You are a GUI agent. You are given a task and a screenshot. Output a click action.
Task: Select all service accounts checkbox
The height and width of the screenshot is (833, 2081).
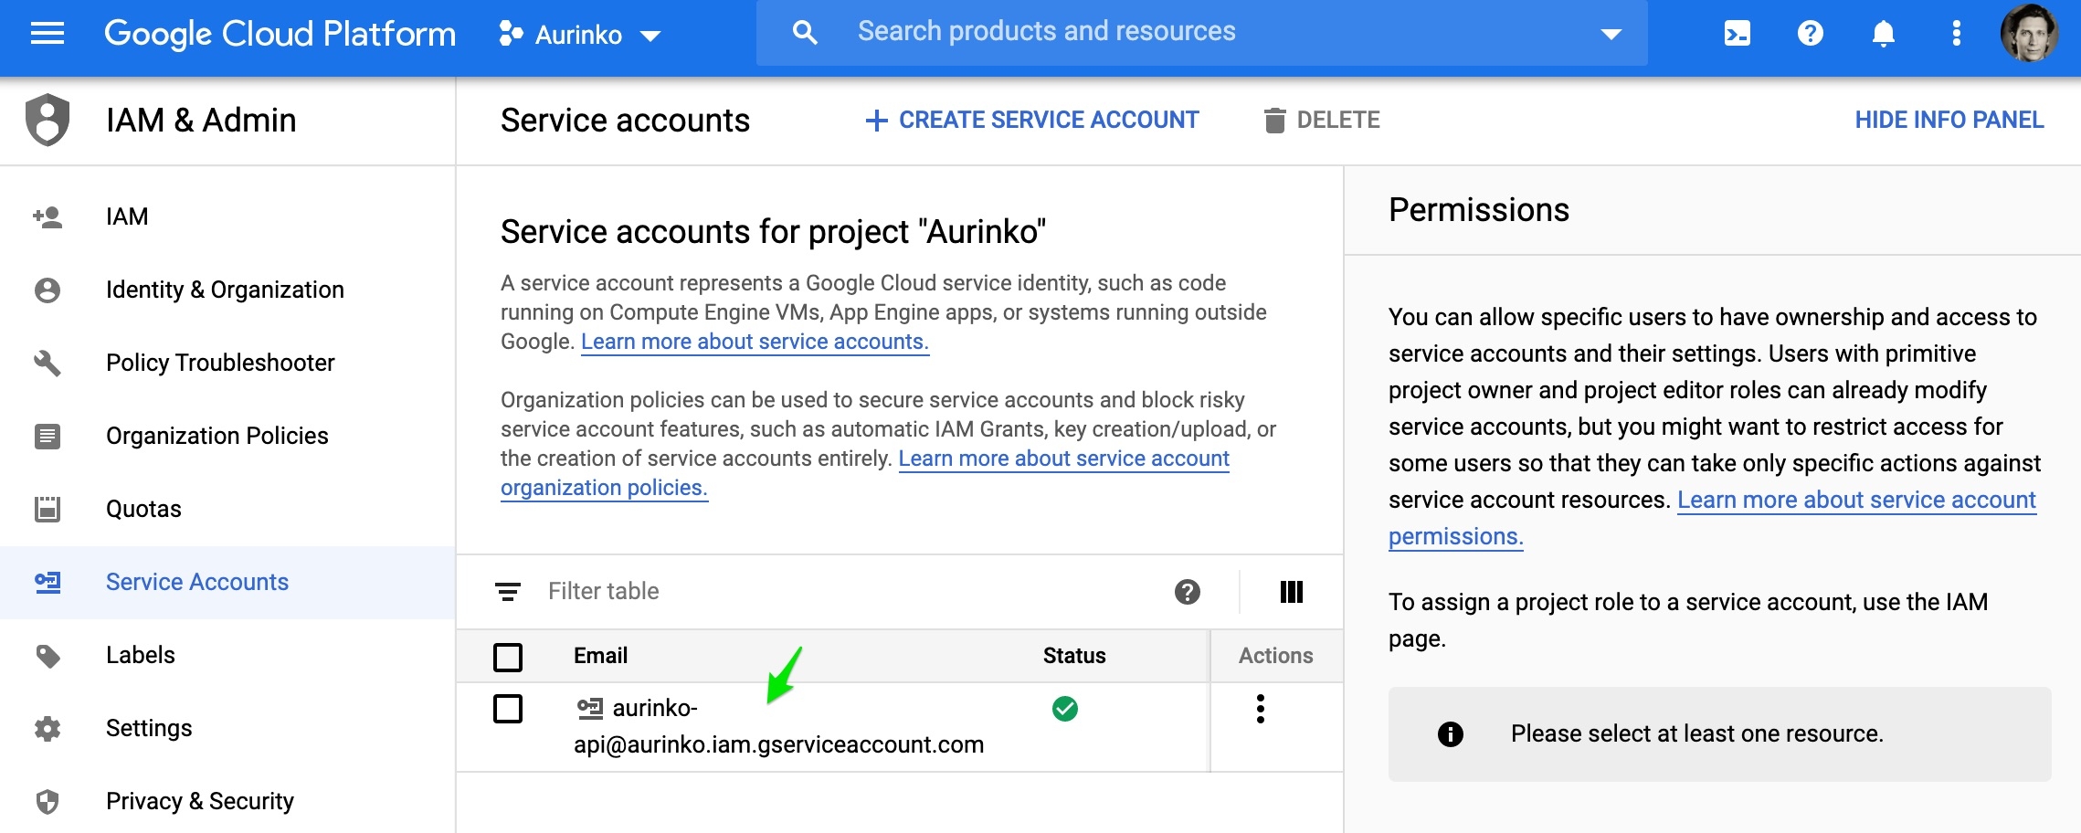point(508,657)
